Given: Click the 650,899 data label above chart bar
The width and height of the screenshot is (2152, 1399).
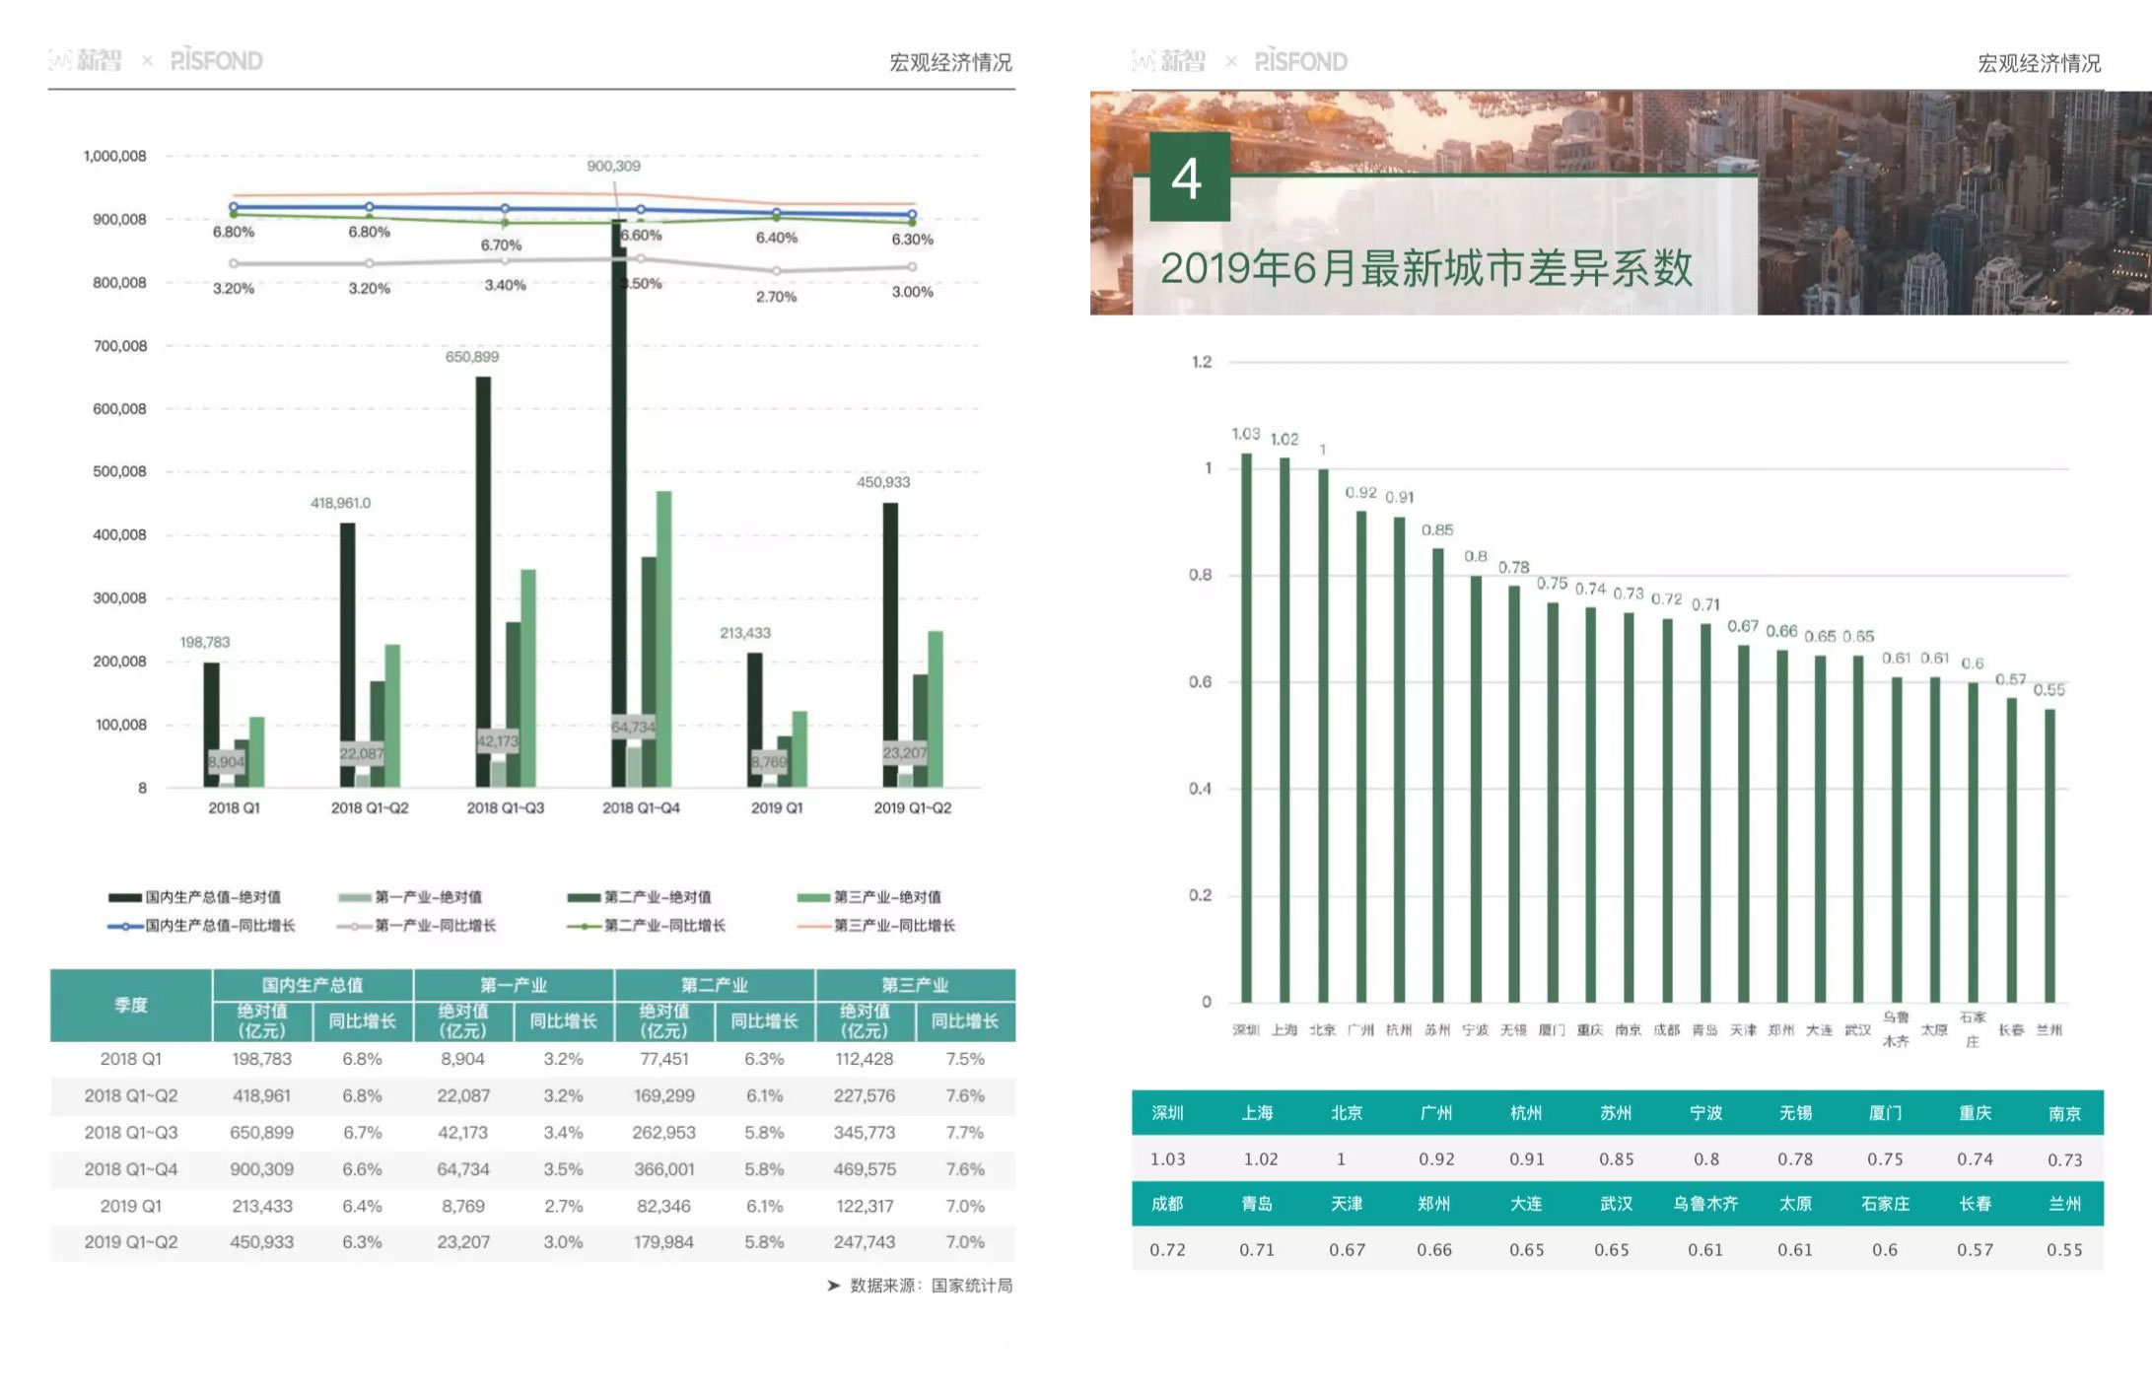Looking at the screenshot, I should pyautogui.click(x=471, y=357).
